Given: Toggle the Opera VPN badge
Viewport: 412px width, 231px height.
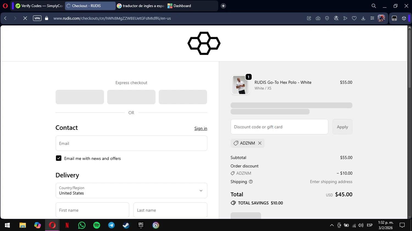Looking at the screenshot, I should click(37, 18).
